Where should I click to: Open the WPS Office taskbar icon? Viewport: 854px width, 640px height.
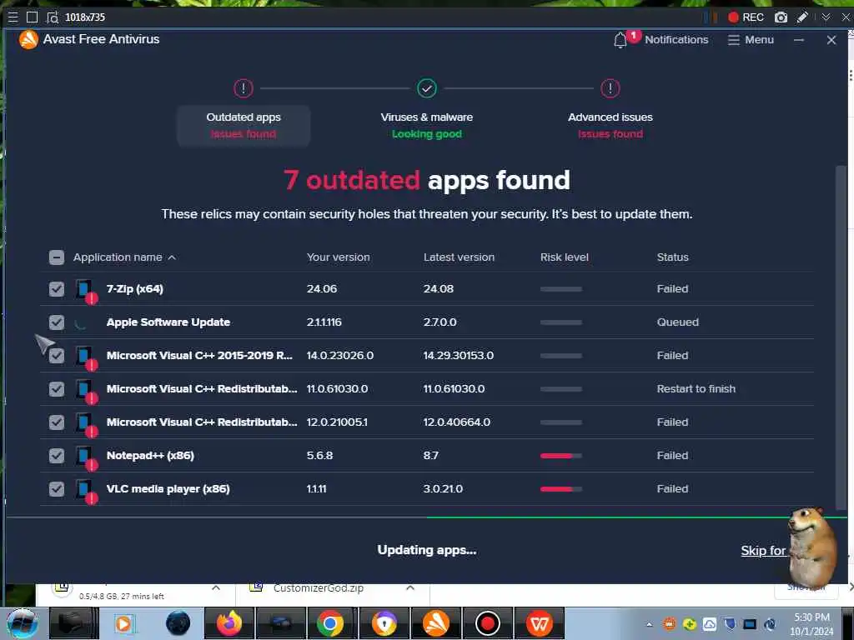click(x=540, y=623)
